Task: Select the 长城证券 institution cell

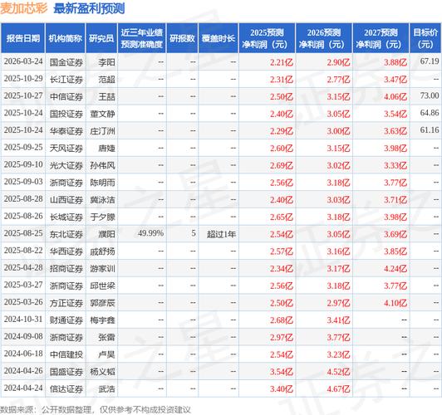Action: pos(66,217)
